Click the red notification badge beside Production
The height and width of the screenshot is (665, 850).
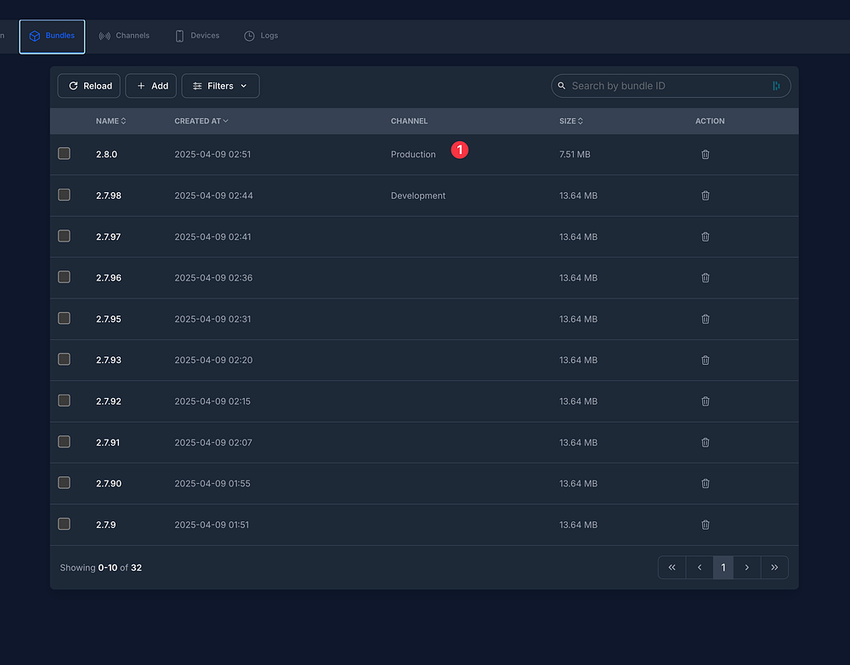click(460, 150)
